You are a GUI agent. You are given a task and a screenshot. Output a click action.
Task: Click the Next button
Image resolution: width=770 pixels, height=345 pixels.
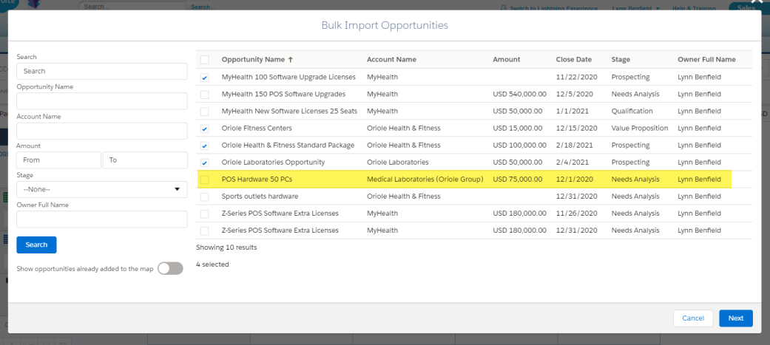736,318
